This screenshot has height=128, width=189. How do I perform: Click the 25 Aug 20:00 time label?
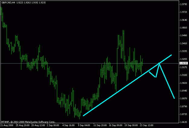23,125
